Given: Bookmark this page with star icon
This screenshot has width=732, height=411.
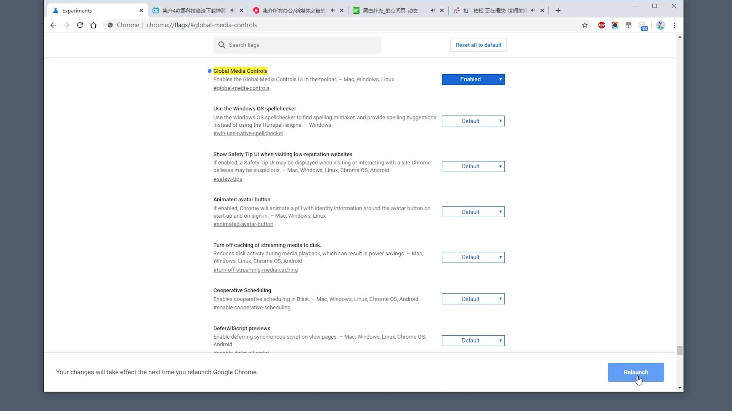Looking at the screenshot, I should click(585, 25).
